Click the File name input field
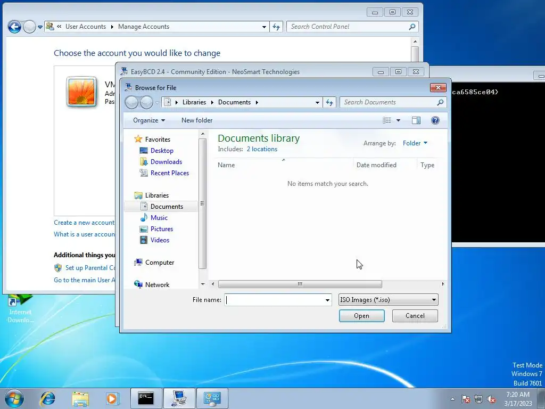545x409 pixels. point(274,300)
